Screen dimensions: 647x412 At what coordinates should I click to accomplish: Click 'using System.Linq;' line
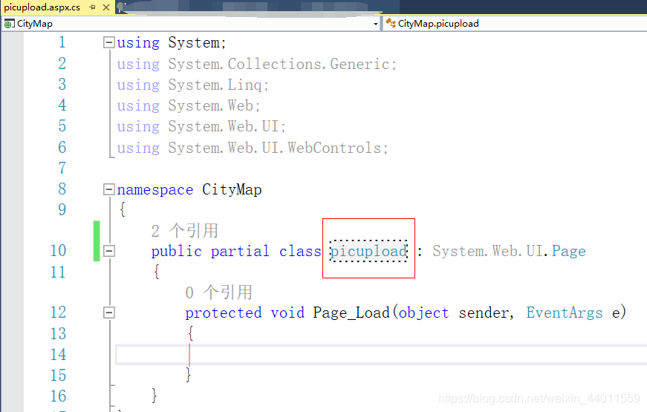point(192,85)
